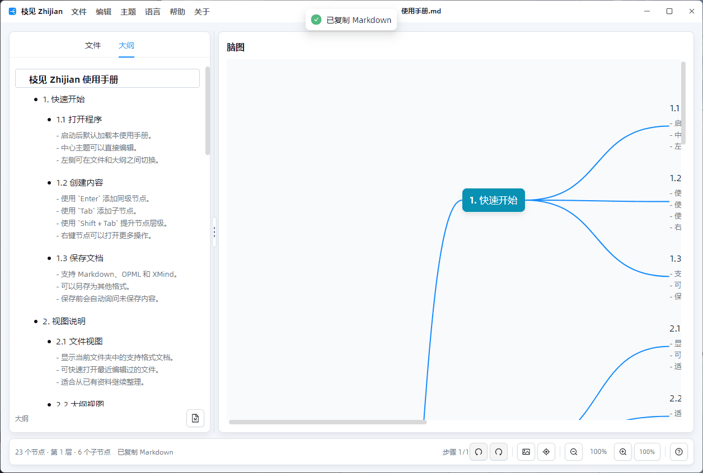Screen dimensions: 703x473
Task: Select outline item 1. 快速开始
Action: tap(64, 100)
